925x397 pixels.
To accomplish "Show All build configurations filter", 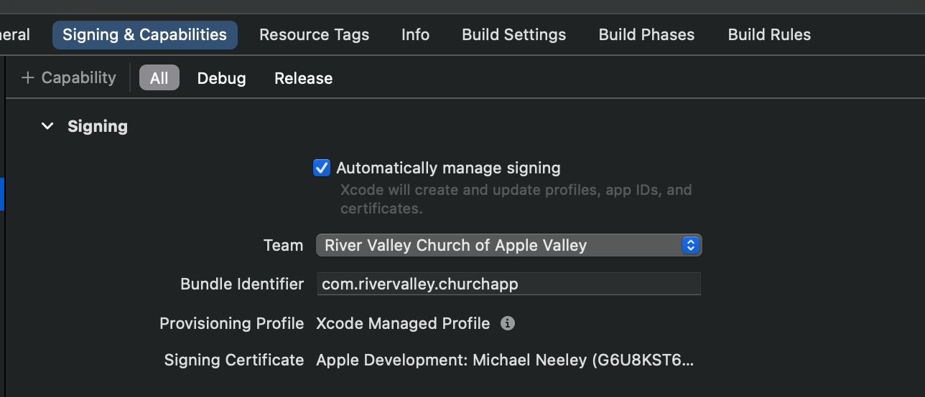I will (159, 78).
